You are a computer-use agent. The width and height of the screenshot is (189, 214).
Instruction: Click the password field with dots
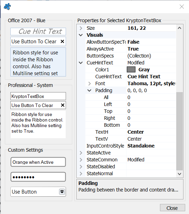[x=38, y=177]
